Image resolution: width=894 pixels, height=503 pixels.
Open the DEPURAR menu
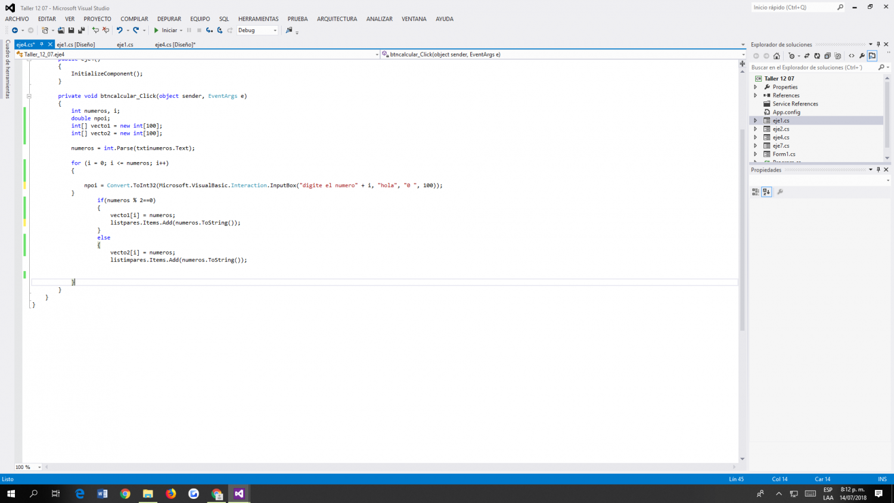tap(169, 19)
